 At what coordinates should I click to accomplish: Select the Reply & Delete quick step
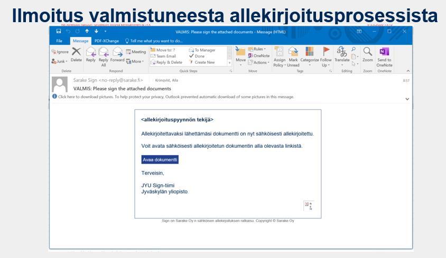tap(166, 62)
